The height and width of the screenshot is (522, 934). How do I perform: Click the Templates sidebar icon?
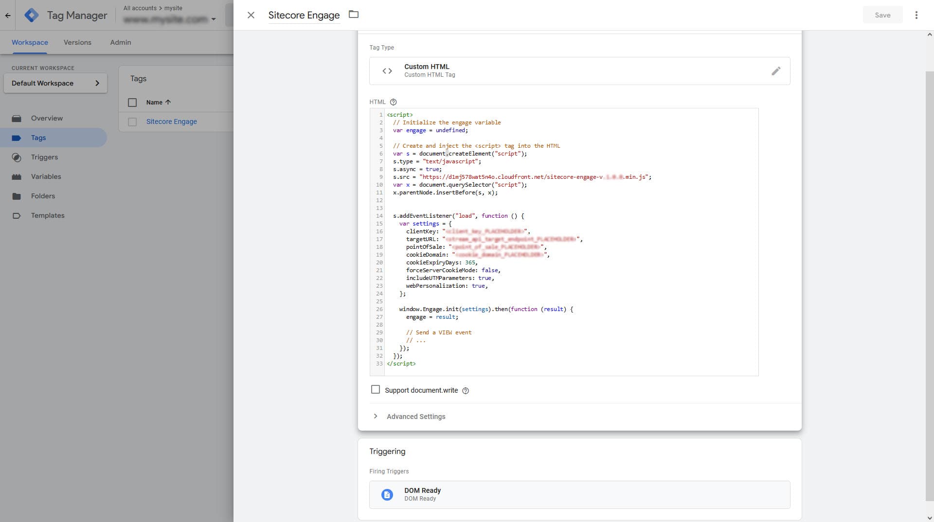pyautogui.click(x=17, y=216)
